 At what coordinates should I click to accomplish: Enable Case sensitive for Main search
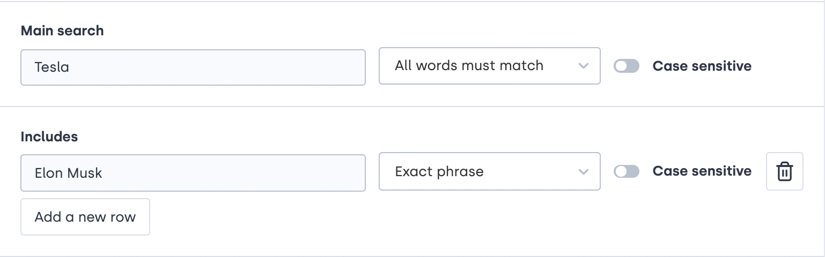627,66
